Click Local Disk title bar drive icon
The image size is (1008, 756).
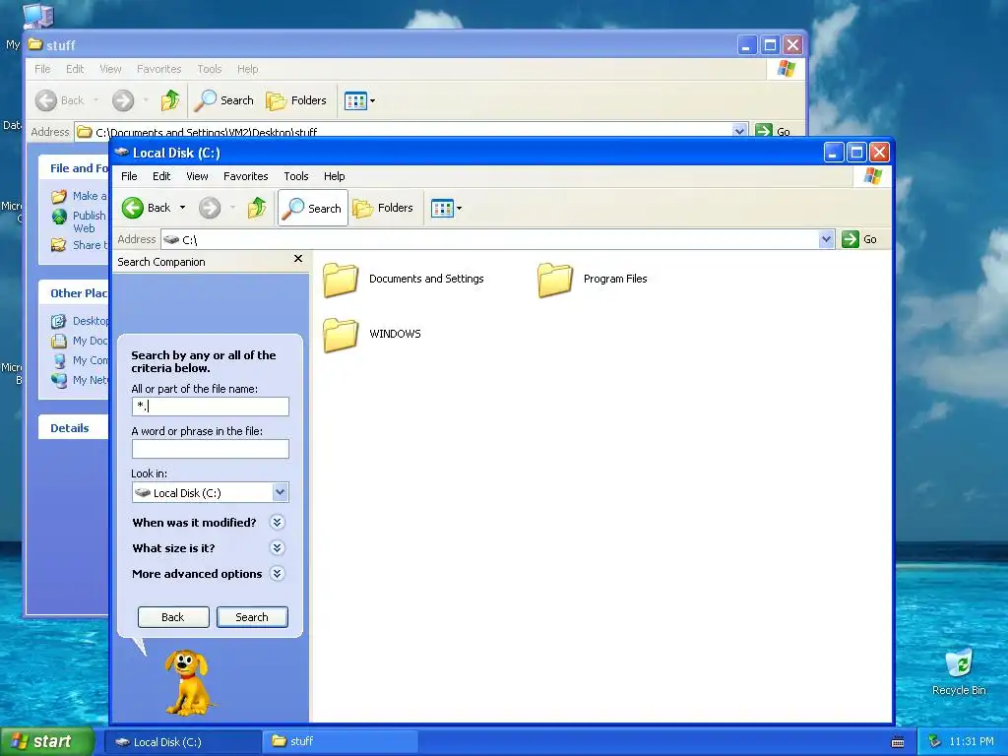[x=121, y=153]
